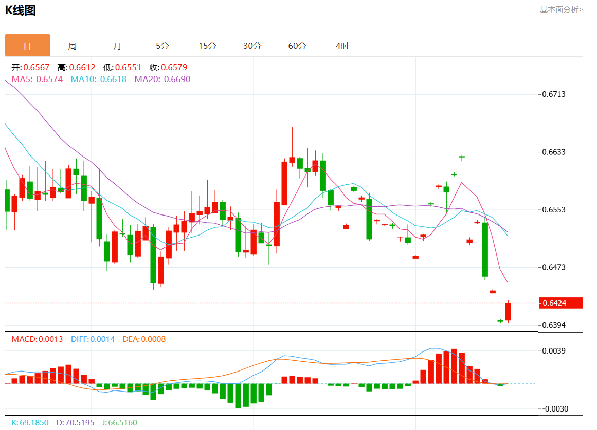This screenshot has width=597, height=430.
Task: Open the 月 monthly chart tab
Action: [117, 46]
